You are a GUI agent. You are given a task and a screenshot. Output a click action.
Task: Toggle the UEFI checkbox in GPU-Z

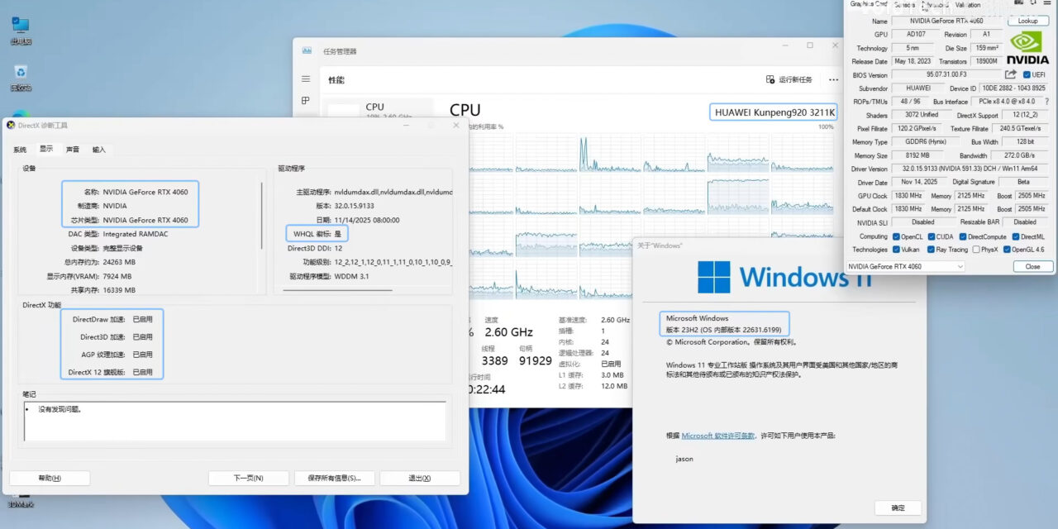click(x=1027, y=74)
